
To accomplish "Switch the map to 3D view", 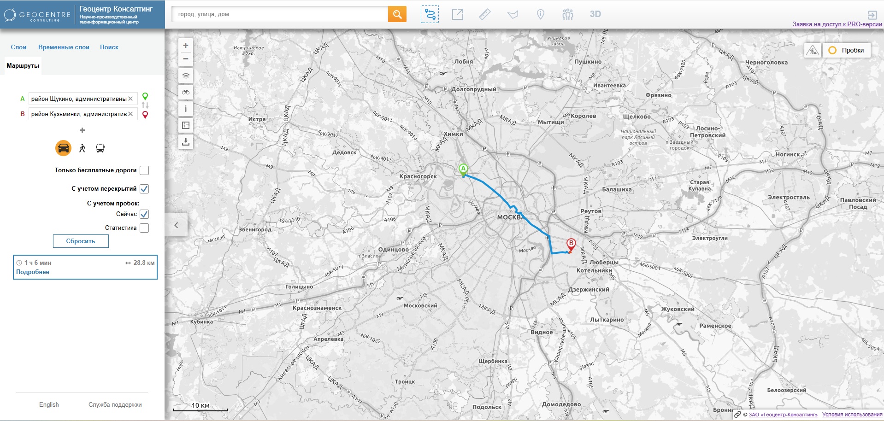I will (x=595, y=14).
